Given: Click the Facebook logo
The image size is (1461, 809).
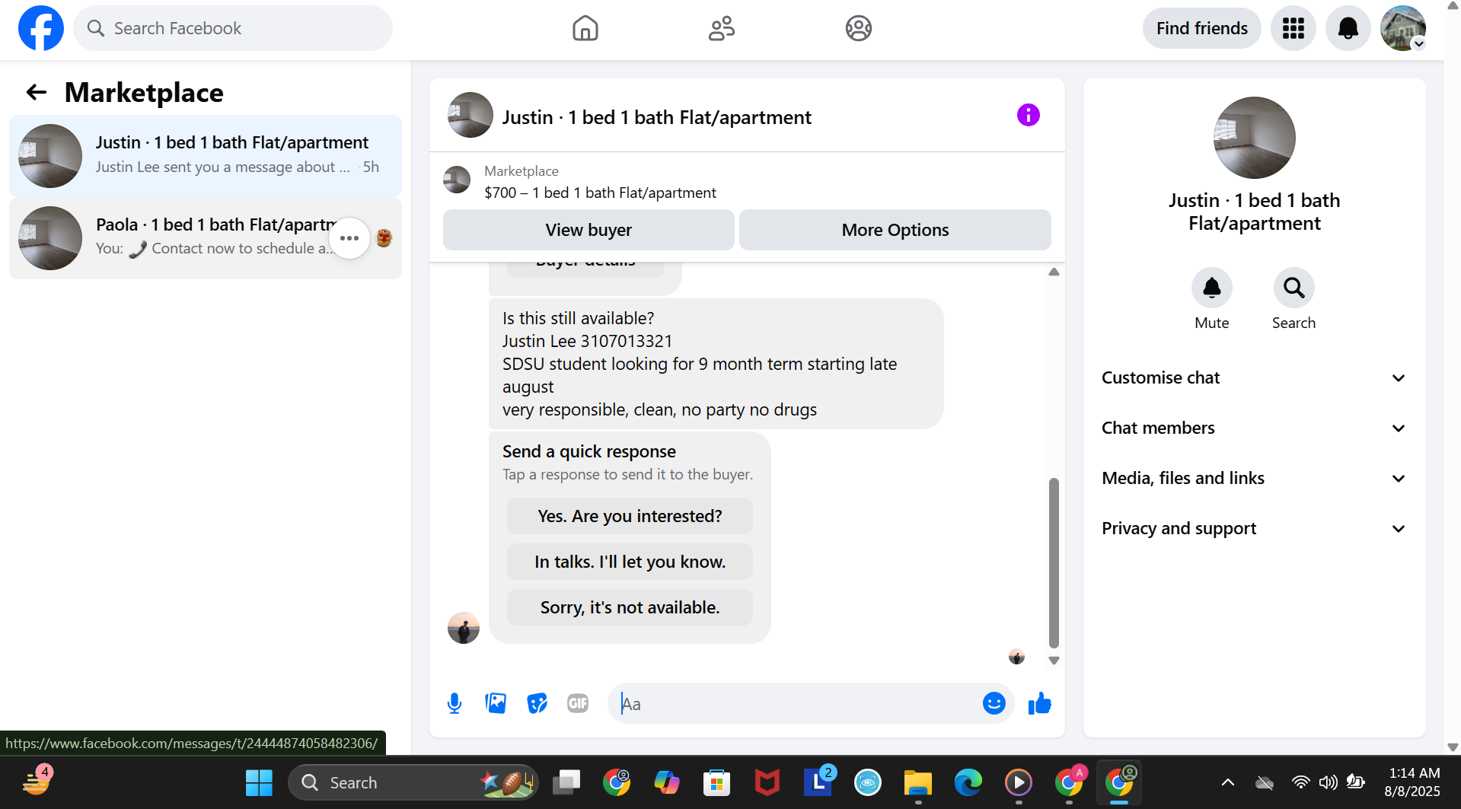Looking at the screenshot, I should tap(41, 28).
